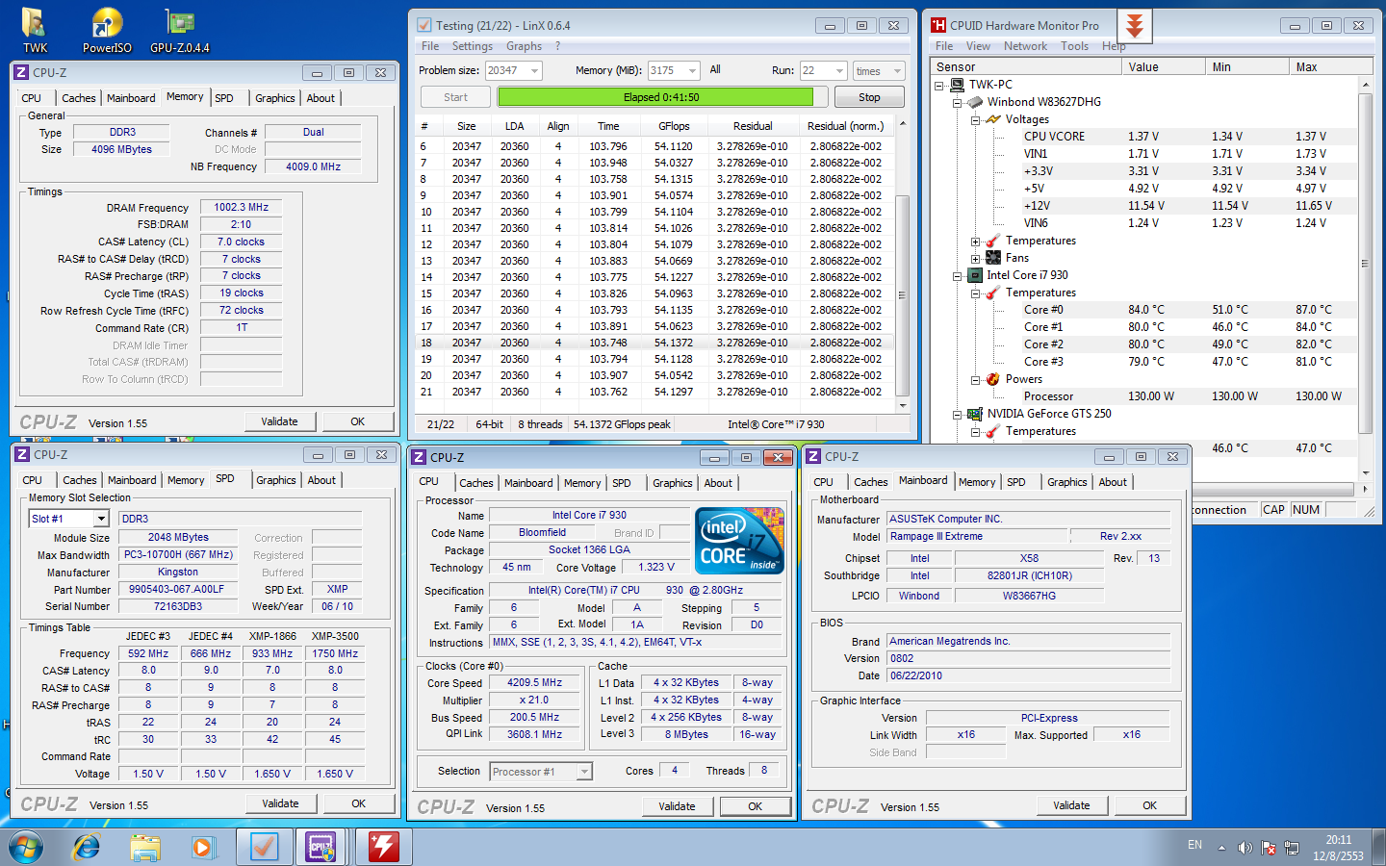Open the Tools menu in HWMonitor
Screen dimensions: 1386x866
coord(1074,46)
